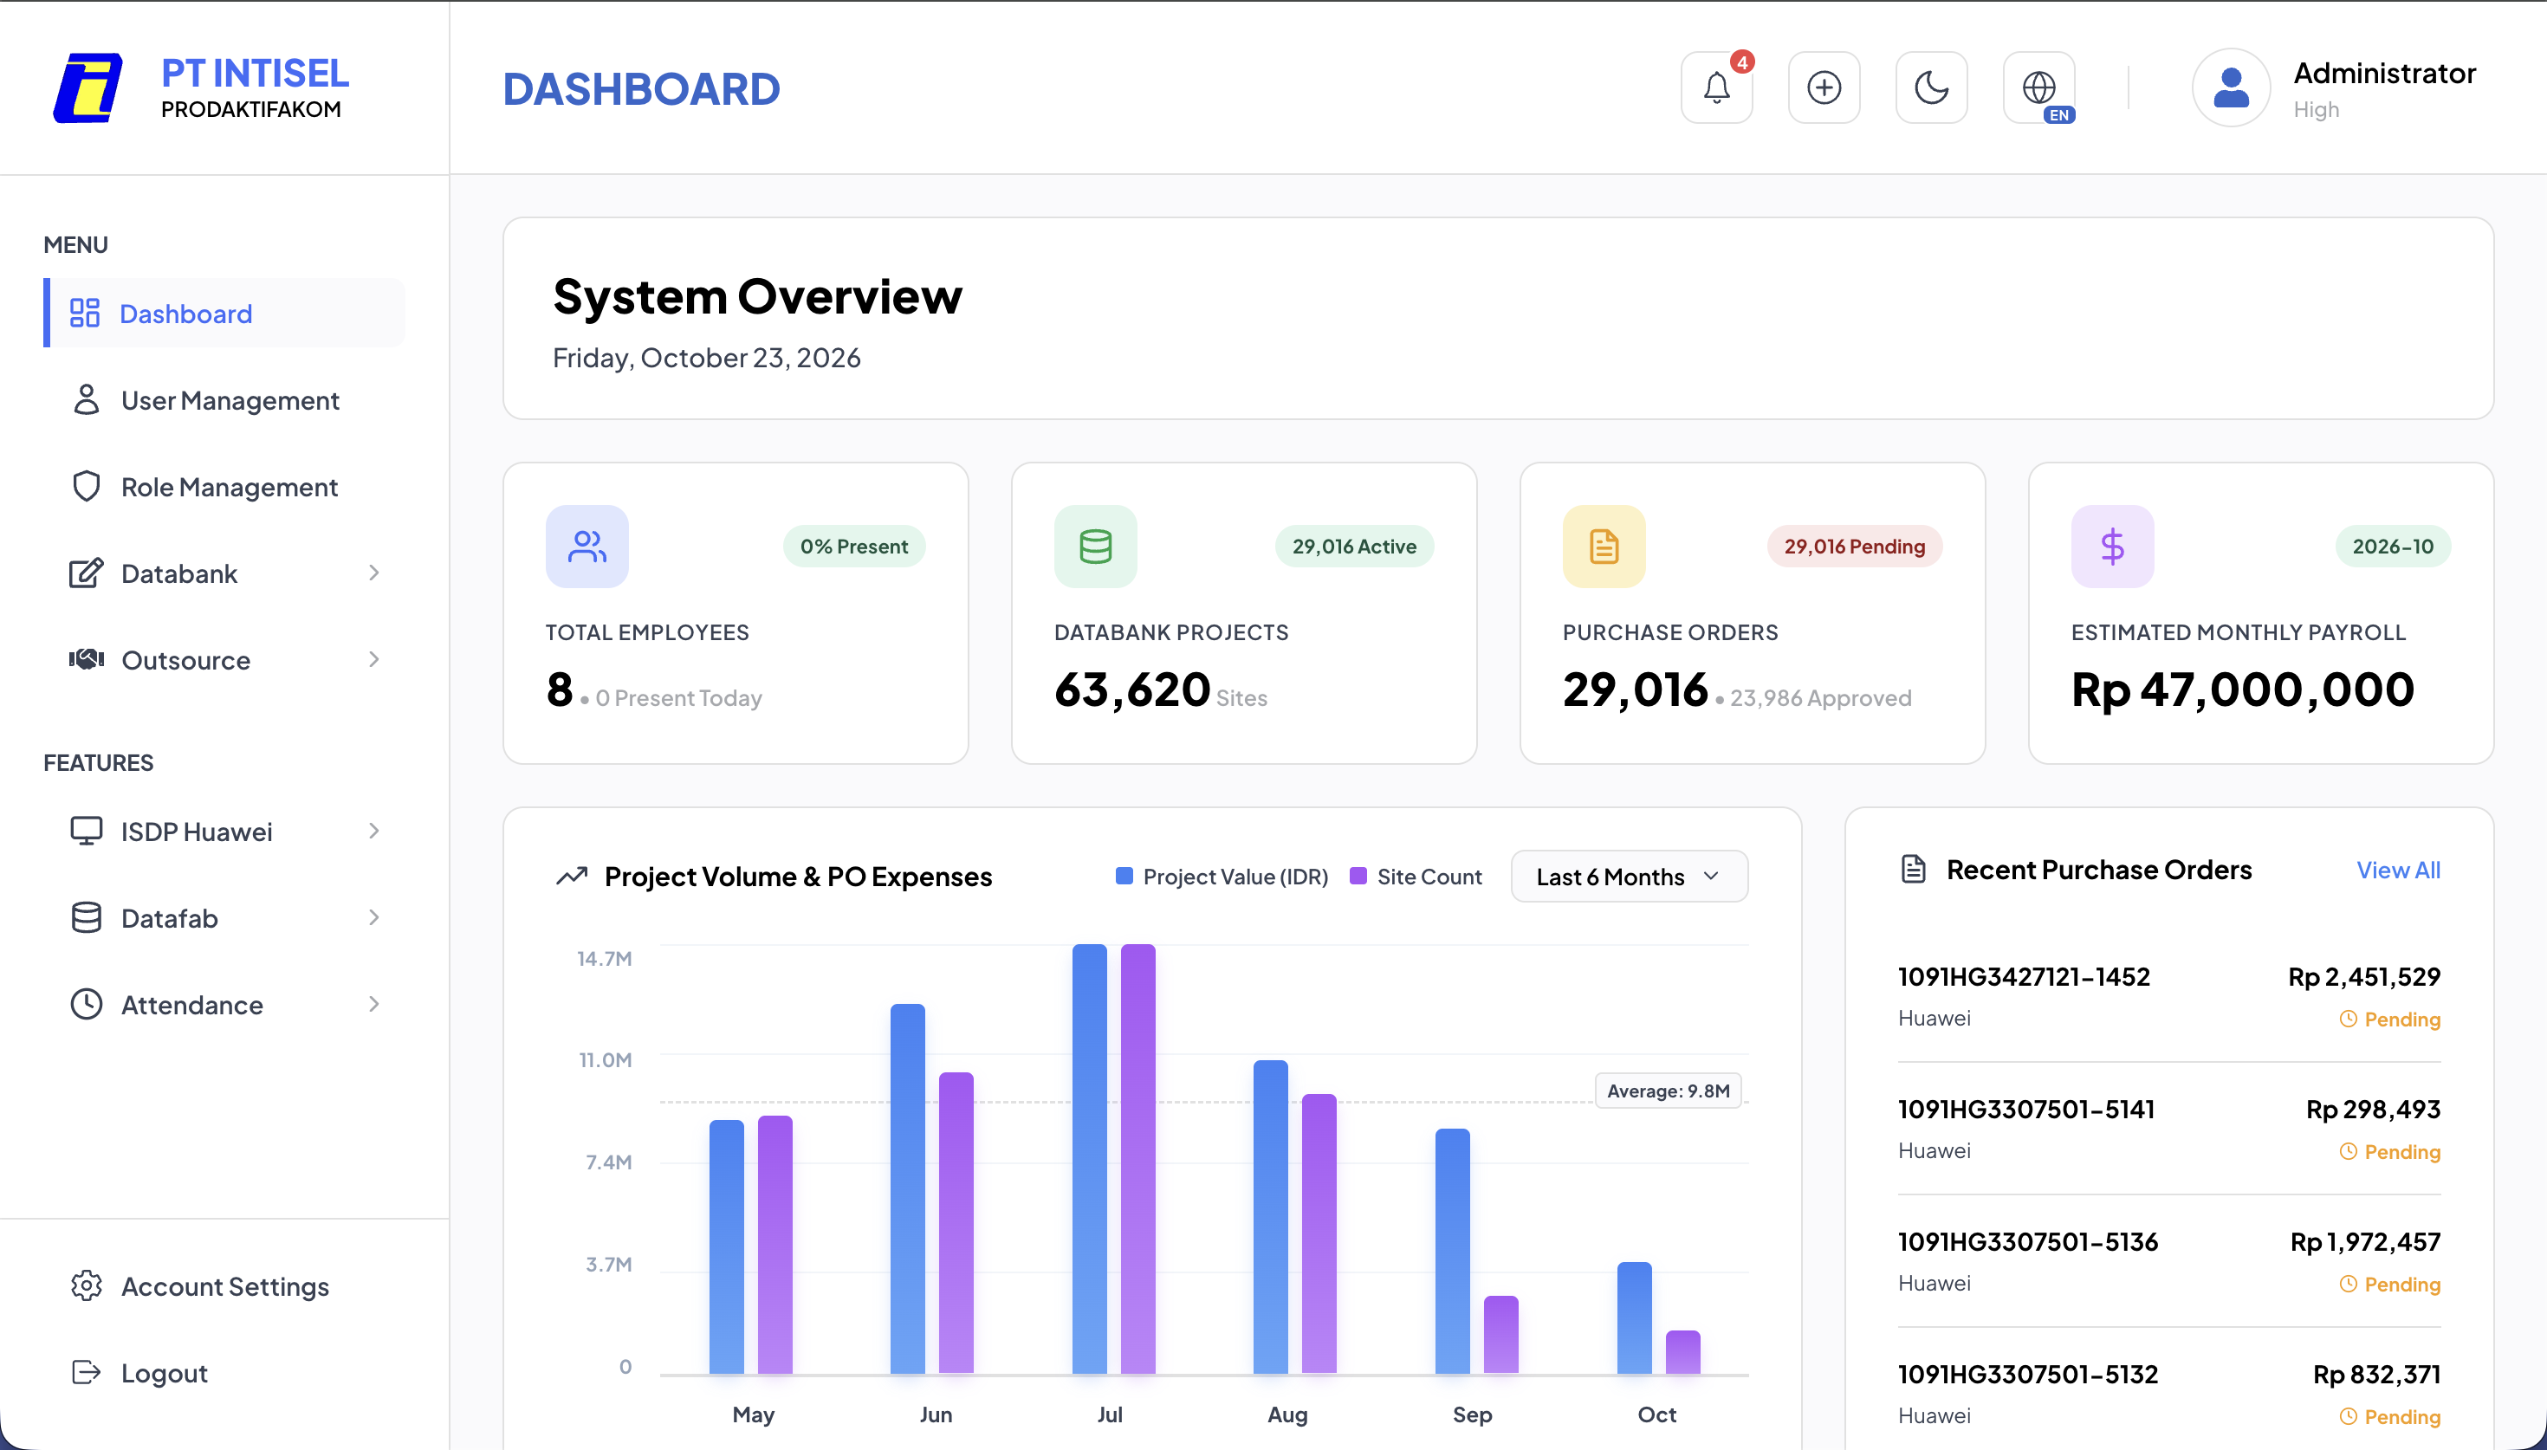
Task: Click the Purchase Orders document icon
Action: (x=1603, y=546)
